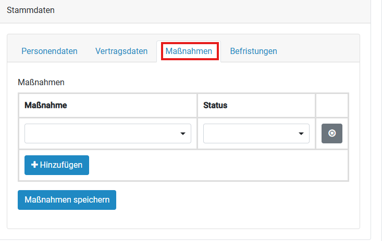Click the plus icon on Hinzufügen
This screenshot has width=382, height=241.
point(35,165)
